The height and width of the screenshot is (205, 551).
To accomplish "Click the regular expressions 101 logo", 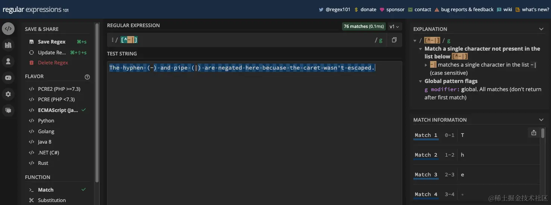I will 36,10.
